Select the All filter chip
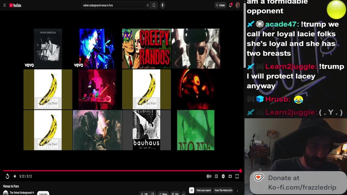This screenshot has height=195, width=347. pyautogui.click(x=191, y=190)
